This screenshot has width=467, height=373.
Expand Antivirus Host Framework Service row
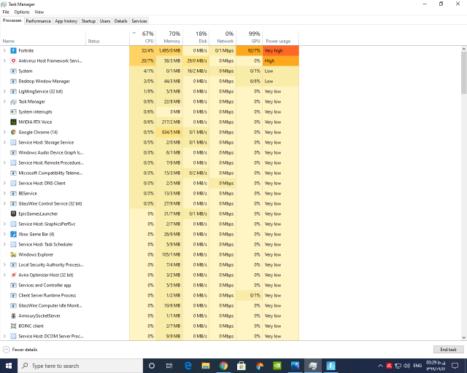(4, 60)
